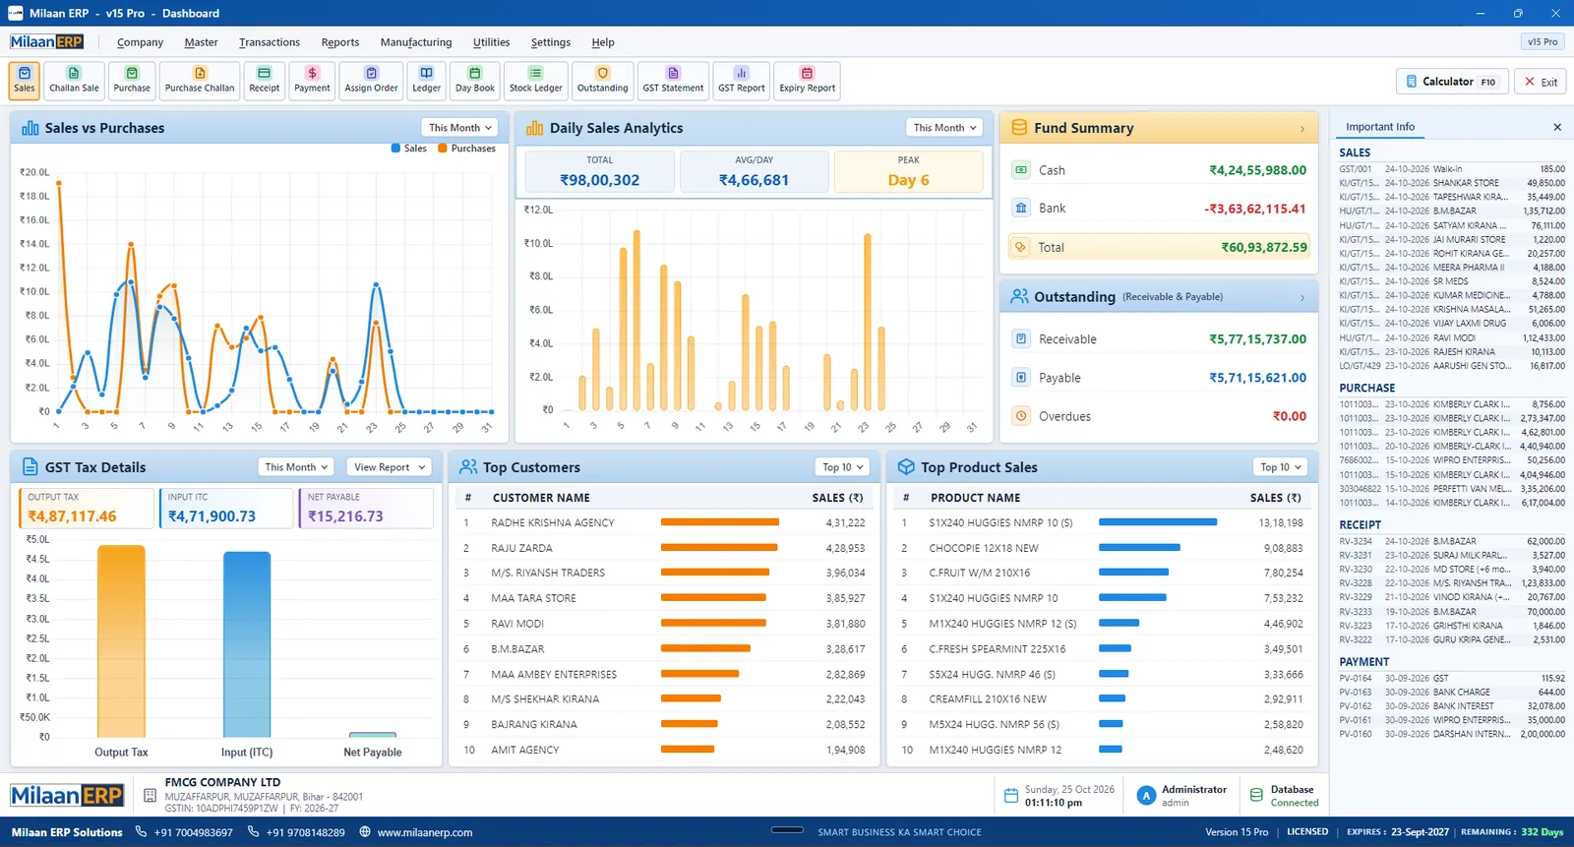Click the calendar icon in the status bar

point(1010,796)
